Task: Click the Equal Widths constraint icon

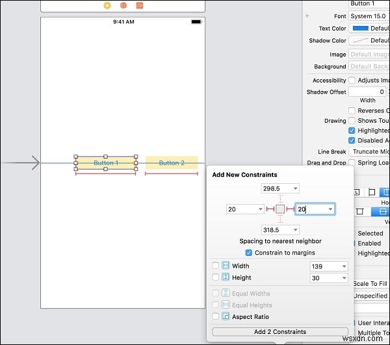Action: (226, 293)
